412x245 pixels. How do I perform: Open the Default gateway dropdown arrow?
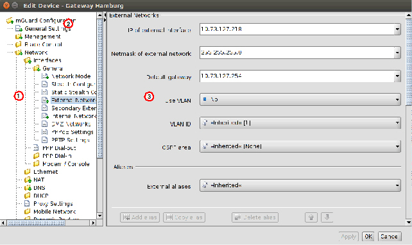397,76
